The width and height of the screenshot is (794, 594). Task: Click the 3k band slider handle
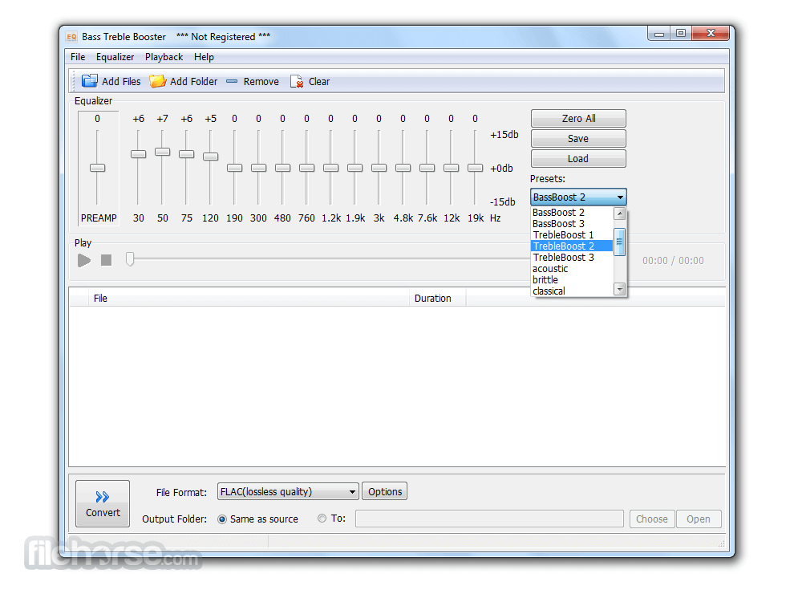pos(379,168)
